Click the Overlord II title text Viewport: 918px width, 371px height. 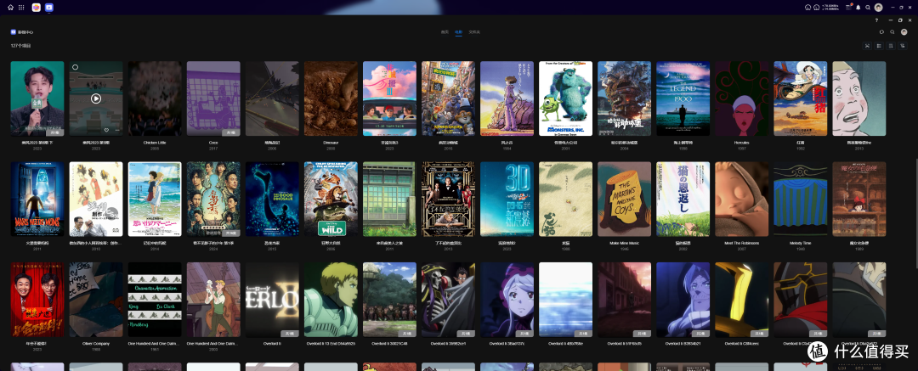pyautogui.click(x=272, y=344)
